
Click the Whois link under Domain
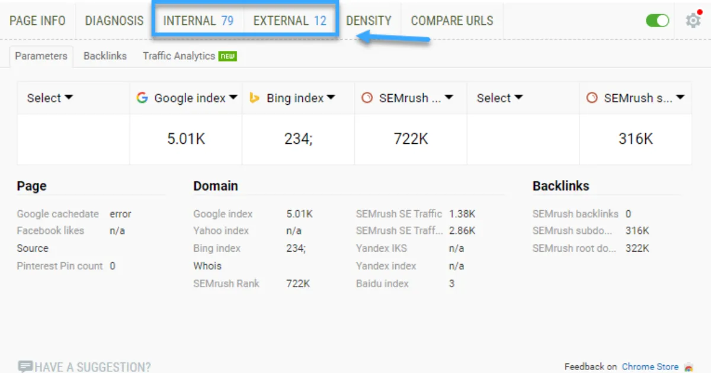point(207,266)
